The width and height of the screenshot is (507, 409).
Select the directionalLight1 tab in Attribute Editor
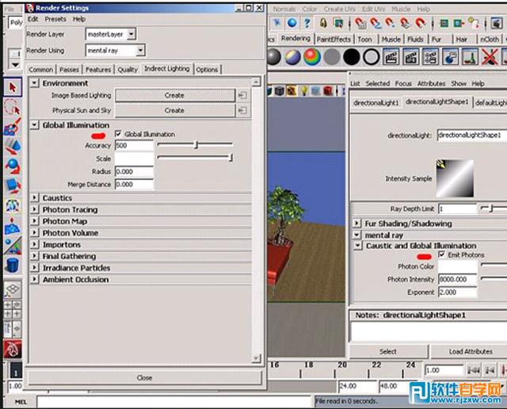pyautogui.click(x=376, y=103)
